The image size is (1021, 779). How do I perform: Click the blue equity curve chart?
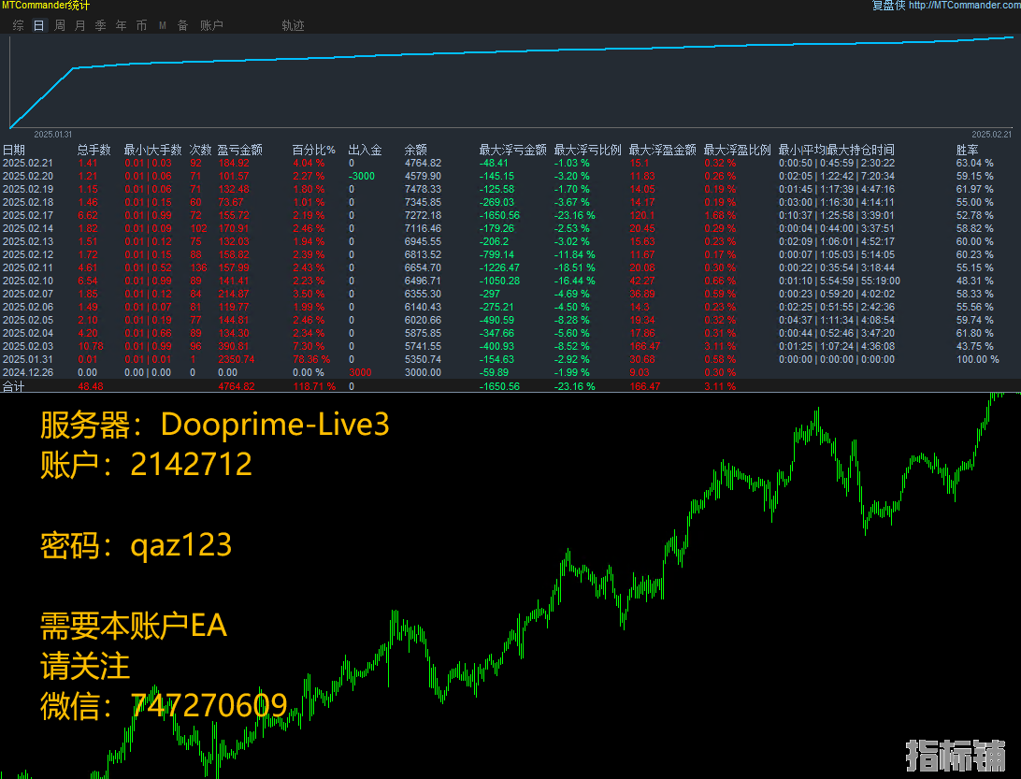point(511,81)
